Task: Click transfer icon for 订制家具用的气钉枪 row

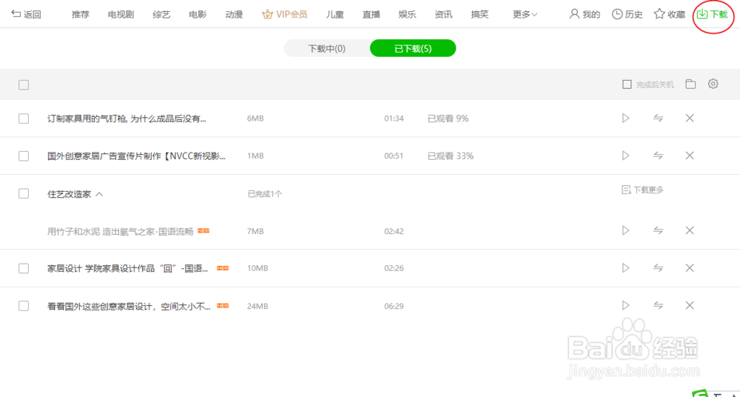Action: tap(659, 119)
